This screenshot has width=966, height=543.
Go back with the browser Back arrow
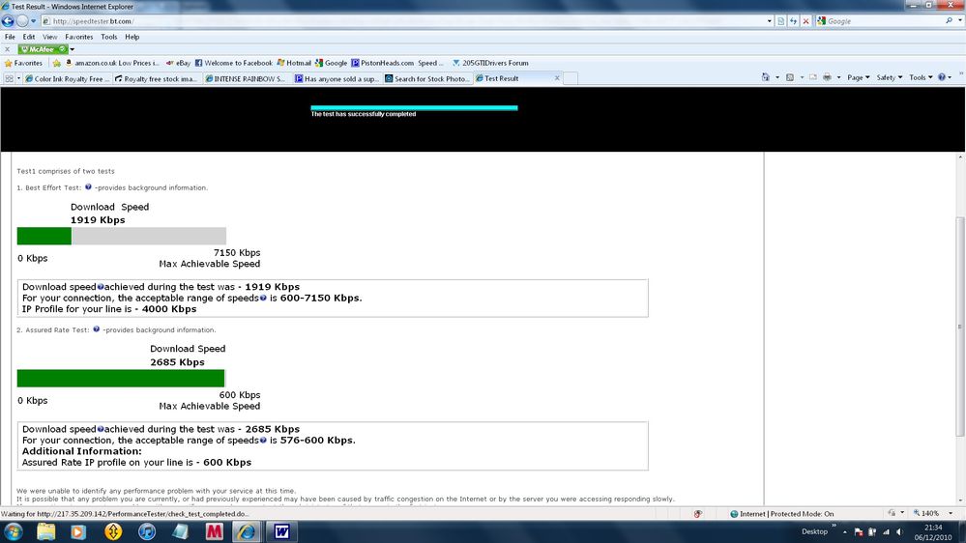[8, 21]
